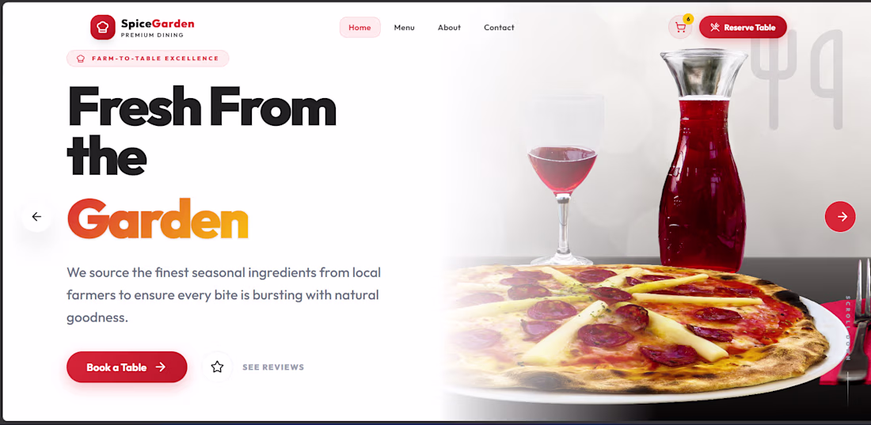
Task: Go to previous slide with left arrow
Action: coord(36,217)
